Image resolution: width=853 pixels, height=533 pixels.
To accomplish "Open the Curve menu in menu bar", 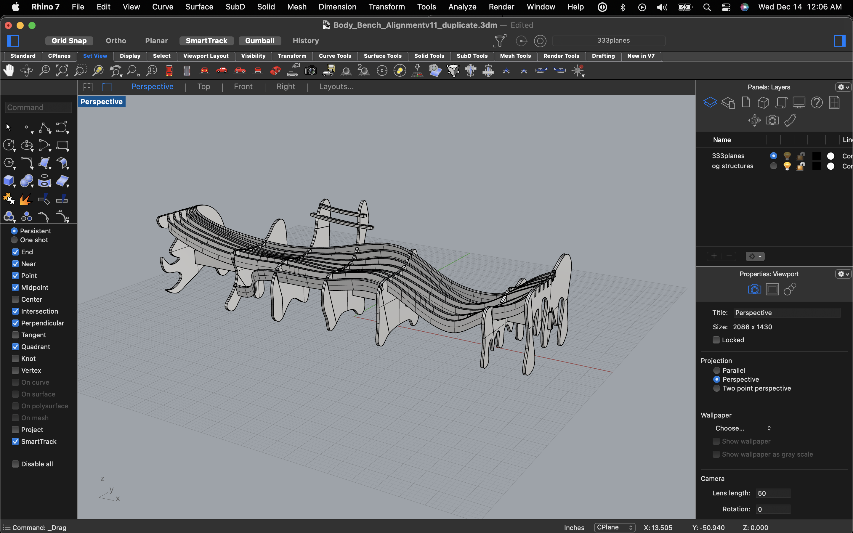I will point(163,7).
